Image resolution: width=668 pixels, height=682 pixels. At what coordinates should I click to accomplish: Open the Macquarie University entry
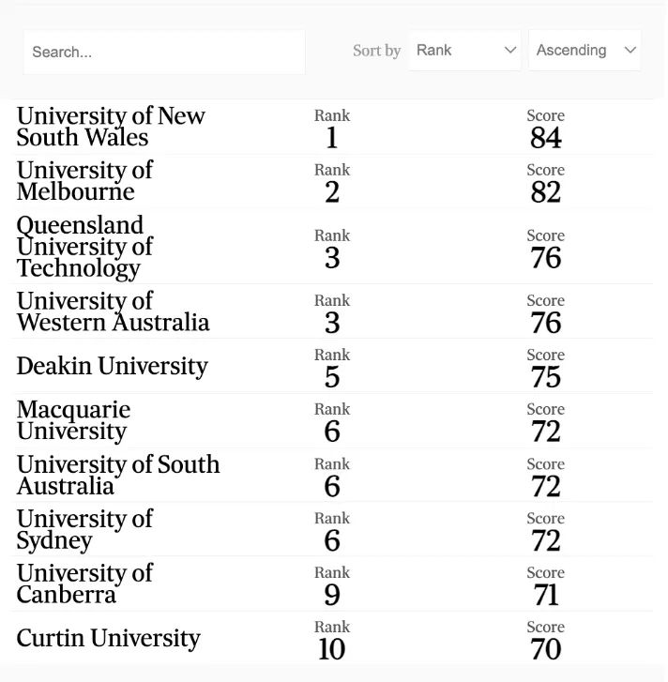pos(73,420)
